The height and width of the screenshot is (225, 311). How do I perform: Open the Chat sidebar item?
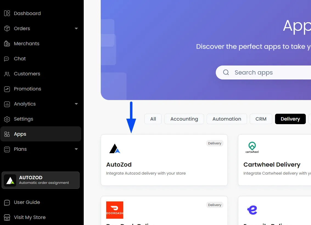click(20, 59)
